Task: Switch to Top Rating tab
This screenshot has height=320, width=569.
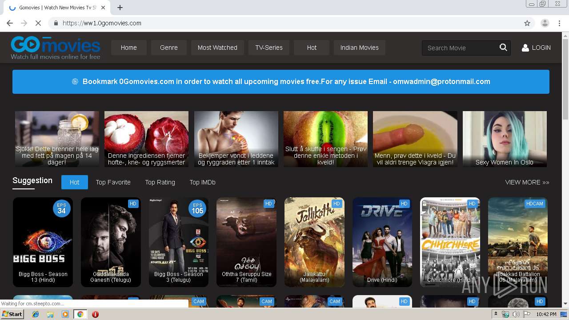Action: 160,182
